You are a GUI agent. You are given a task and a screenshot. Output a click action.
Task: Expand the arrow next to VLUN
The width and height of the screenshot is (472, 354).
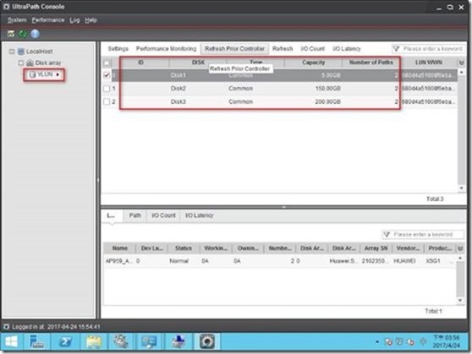[58, 74]
